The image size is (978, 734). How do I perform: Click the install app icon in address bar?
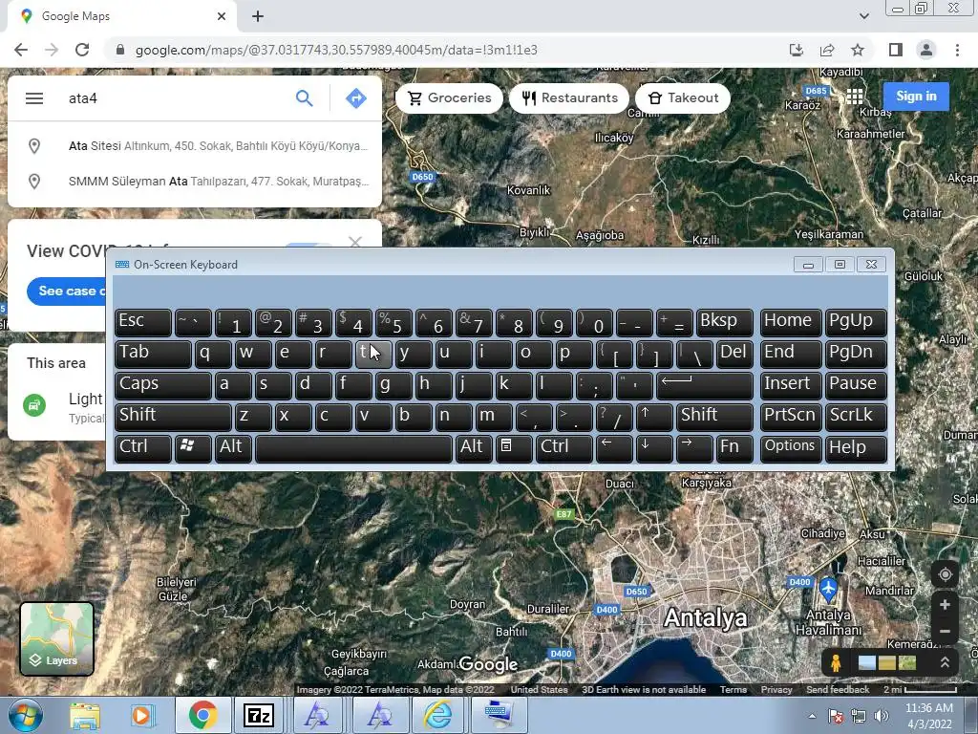click(x=797, y=50)
